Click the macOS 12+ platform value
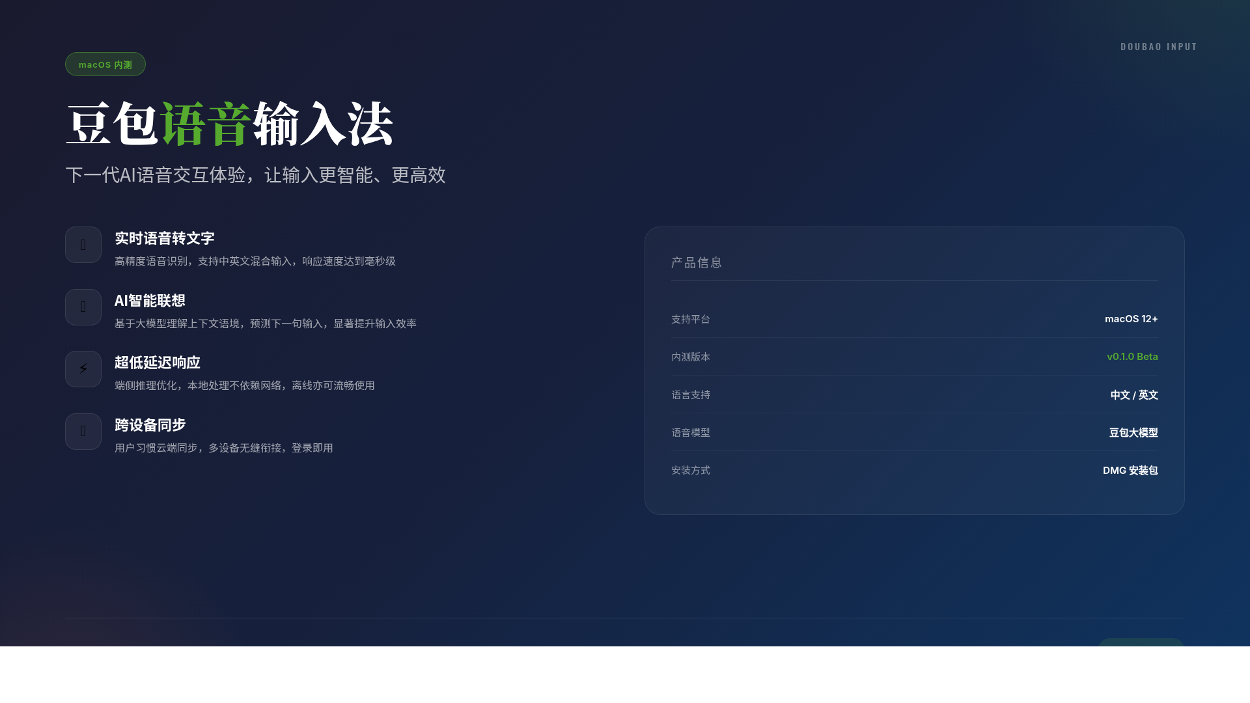Screen dimensions: 1250x703 pyautogui.click(x=1131, y=319)
